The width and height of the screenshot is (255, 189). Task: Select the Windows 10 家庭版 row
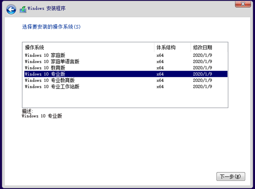[126, 55]
